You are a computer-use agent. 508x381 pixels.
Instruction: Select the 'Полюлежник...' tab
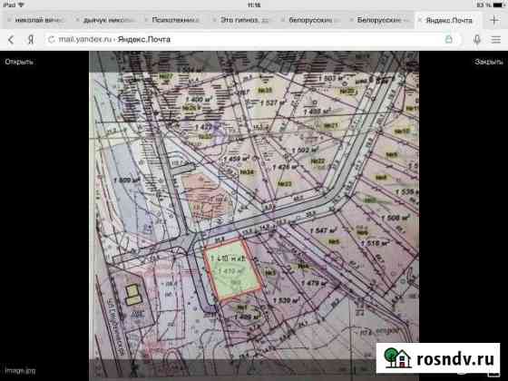pyautogui.click(x=175, y=20)
